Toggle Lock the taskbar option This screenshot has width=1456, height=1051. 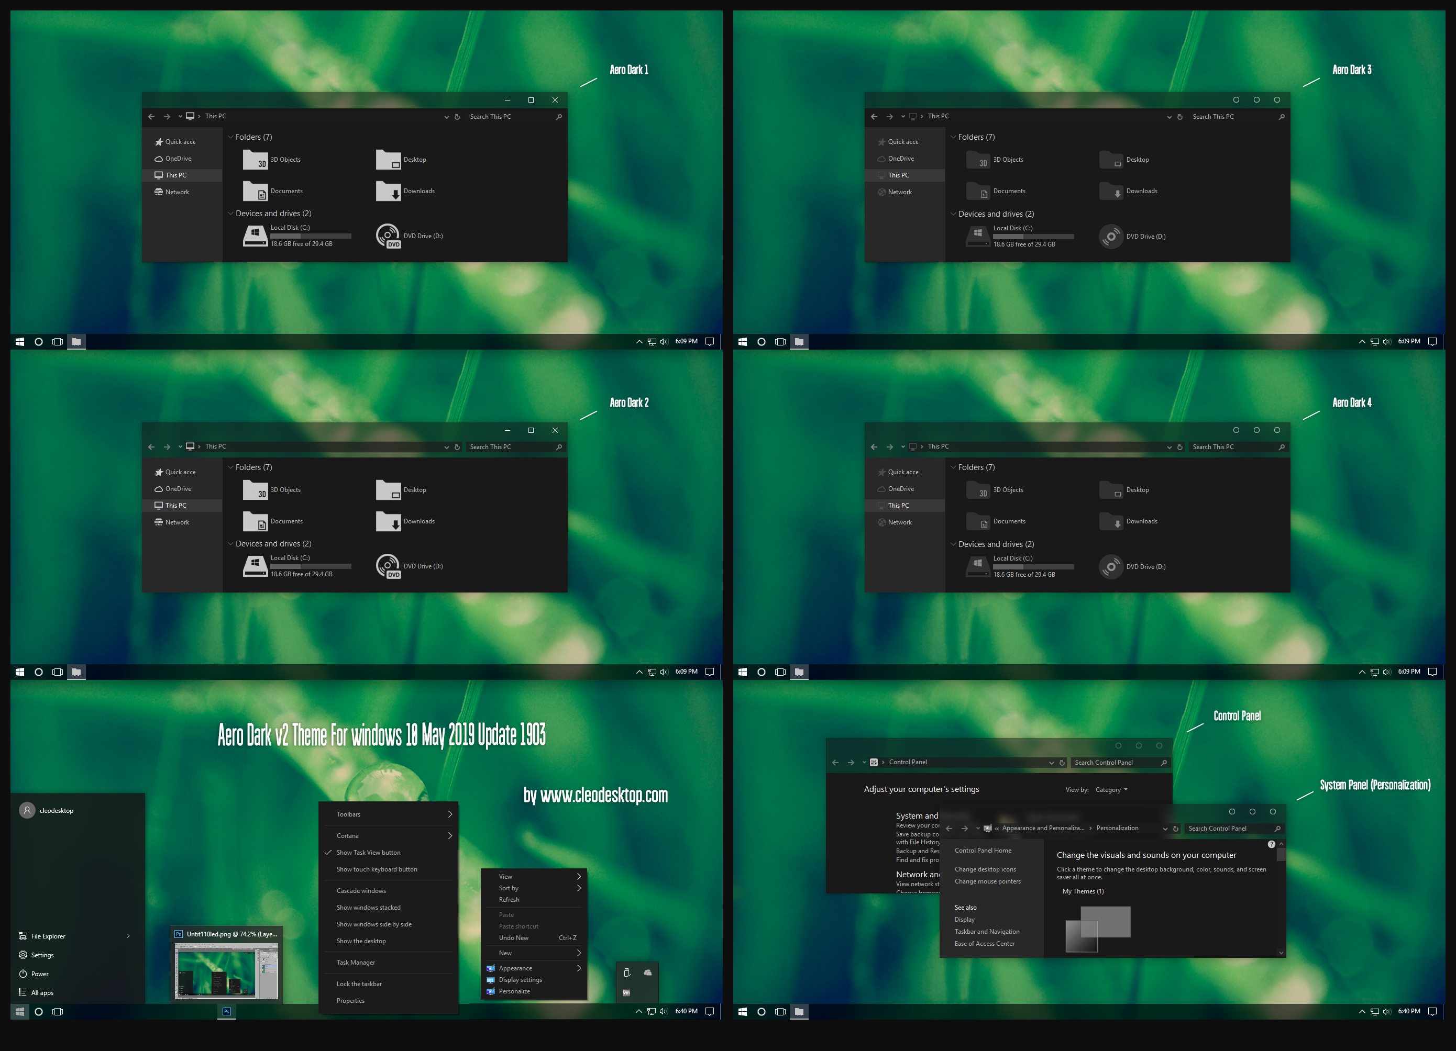389,985
